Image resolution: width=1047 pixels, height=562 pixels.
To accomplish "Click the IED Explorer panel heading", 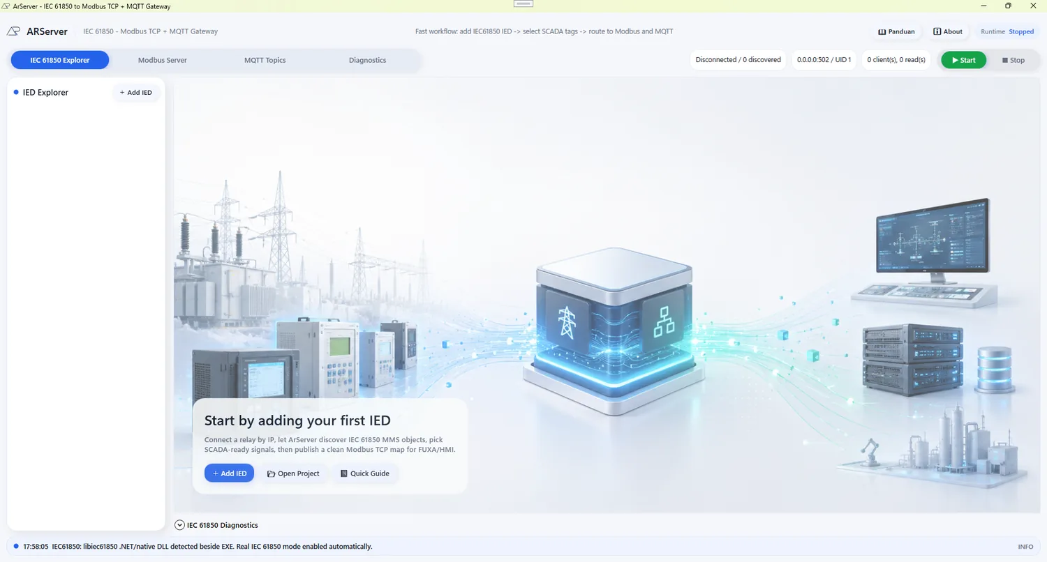I will (45, 92).
